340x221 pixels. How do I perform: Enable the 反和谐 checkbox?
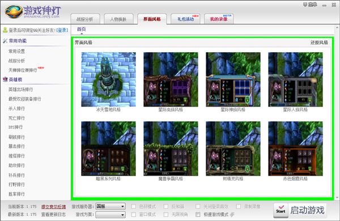[166, 206]
